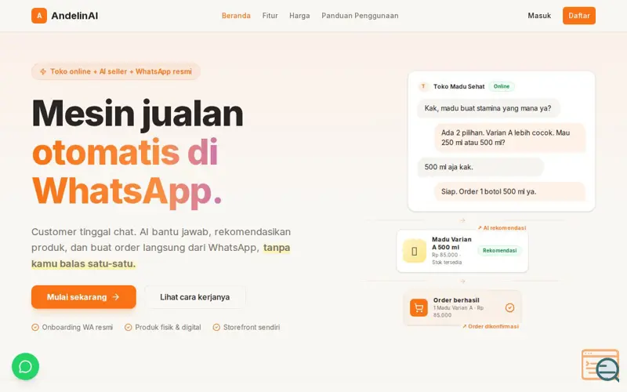The image size is (627, 392).
Task: Click check icon beside Produk fisik & digital
Action: pyautogui.click(x=128, y=327)
